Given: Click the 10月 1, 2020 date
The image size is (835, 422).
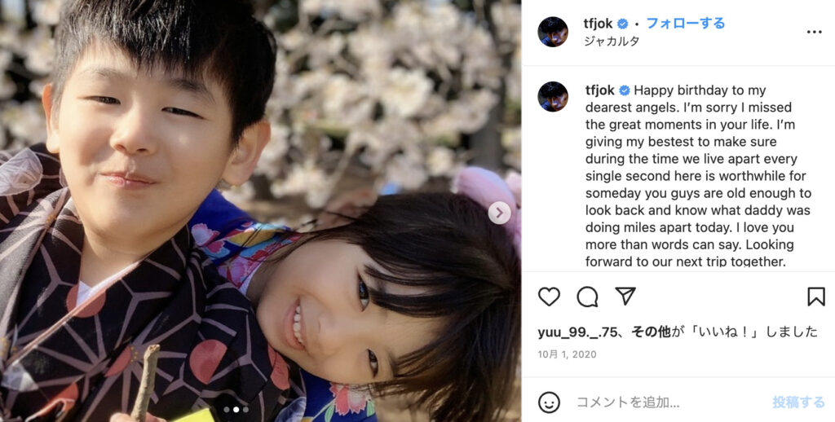Looking at the screenshot, I should coord(568,354).
